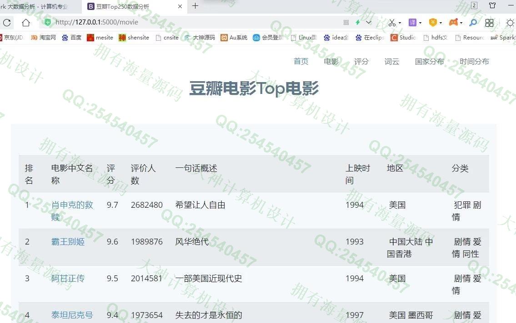Open the 大神源码 bookmark
516x323 pixels.
coord(200,37)
